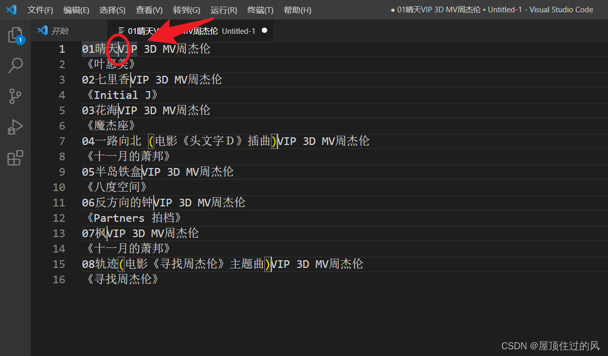The width and height of the screenshot is (608, 356).
Task: Click line 7 text 04一路向北
Action: (x=112, y=141)
